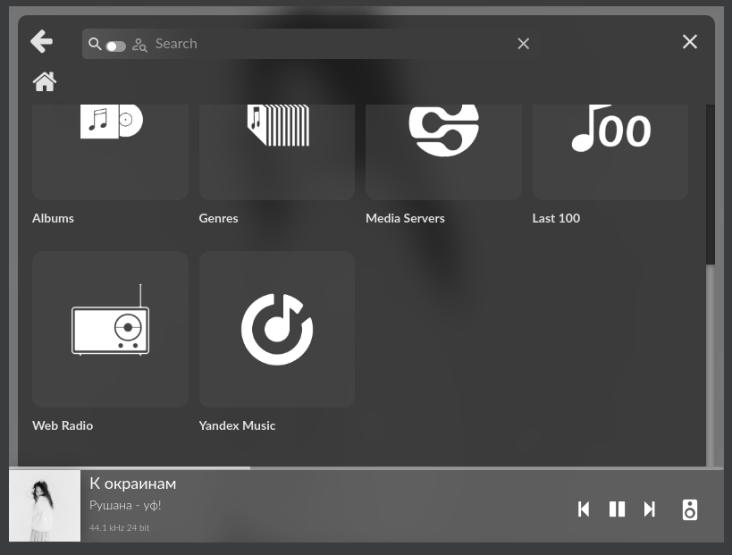This screenshot has width=732, height=555.
Task: Click the vertical scrollbar of the browse list
Action: tap(710, 285)
